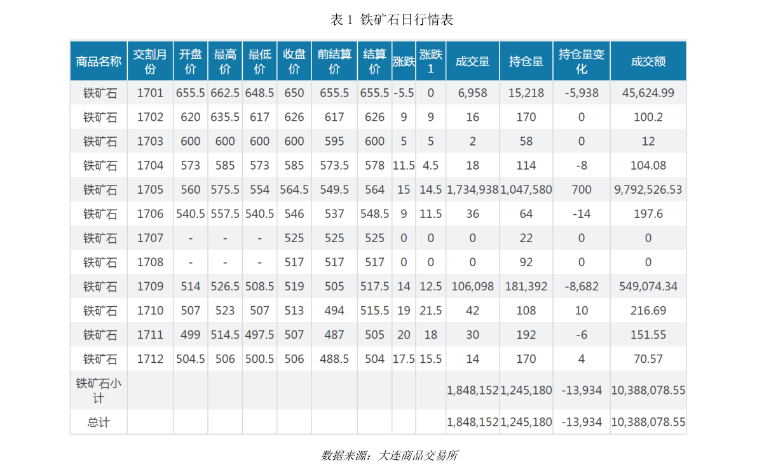Click the "持仓量变化" column header
The width and height of the screenshot is (757, 474).
(582, 61)
